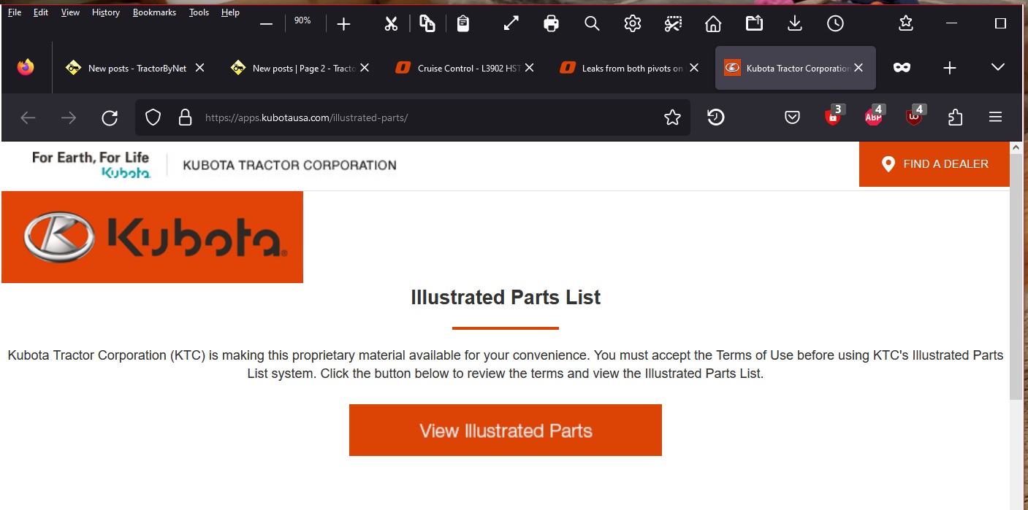Click the Illustrated Parts List heading
The height and width of the screenshot is (510, 1028).
point(506,298)
